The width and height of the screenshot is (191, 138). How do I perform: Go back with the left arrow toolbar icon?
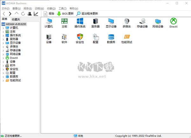(4, 14)
